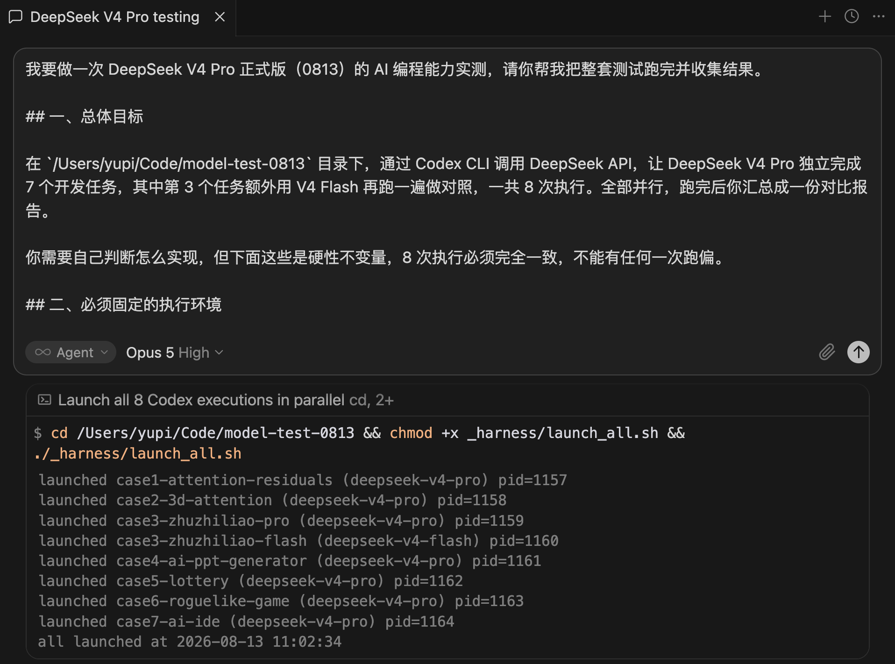895x664 pixels.
Task: Attach a file with the paperclip icon
Action: 827,352
